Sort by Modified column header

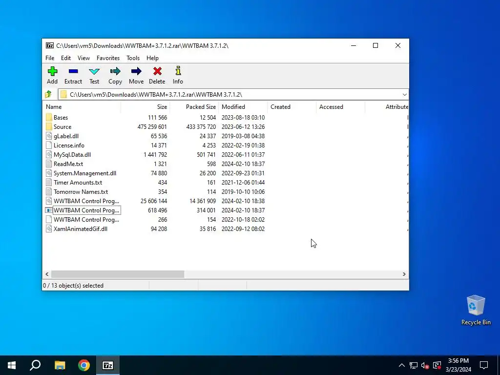tap(243, 107)
